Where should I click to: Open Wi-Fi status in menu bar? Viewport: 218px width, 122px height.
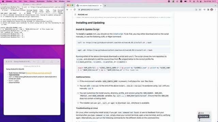190,1
